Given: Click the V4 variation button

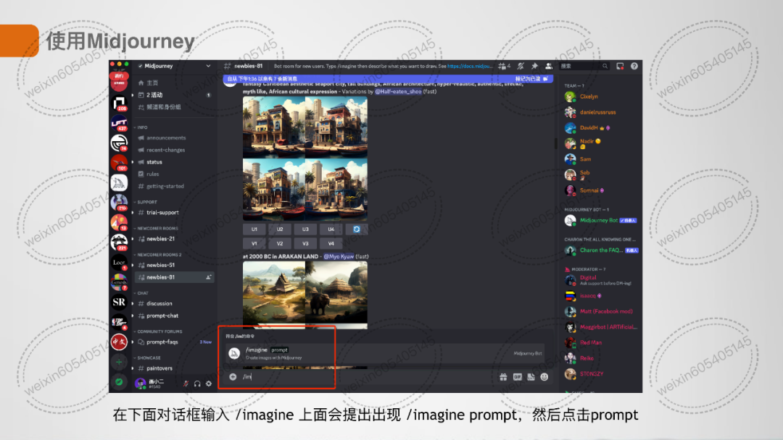Looking at the screenshot, I should point(331,244).
